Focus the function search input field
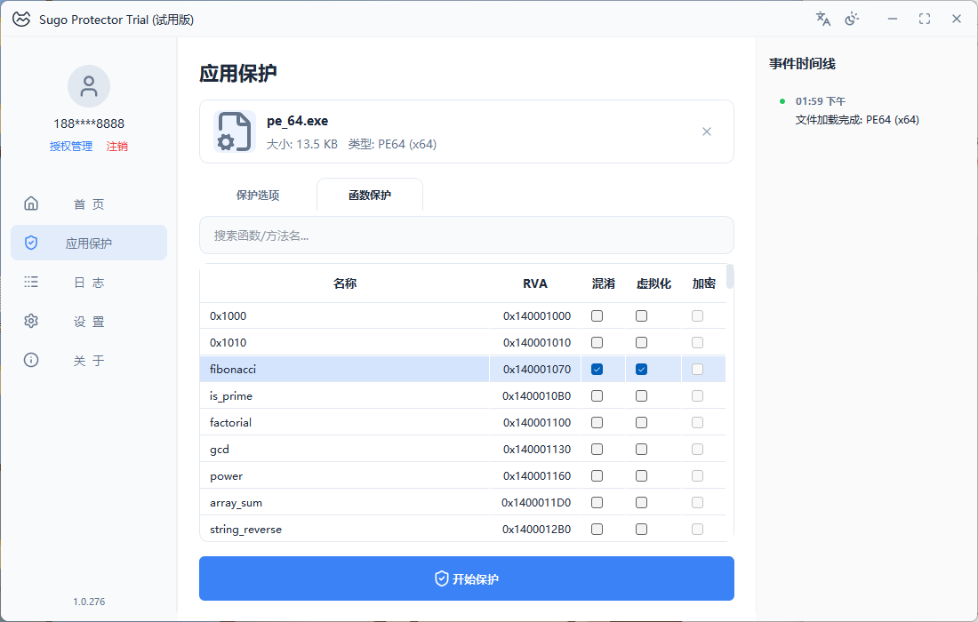The image size is (978, 622). coord(467,235)
